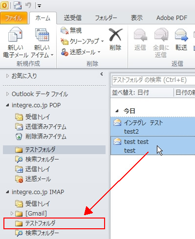This screenshot has height=239, width=195.
Task: Click the integre.co.jp IMAP account label
Action: (38, 192)
